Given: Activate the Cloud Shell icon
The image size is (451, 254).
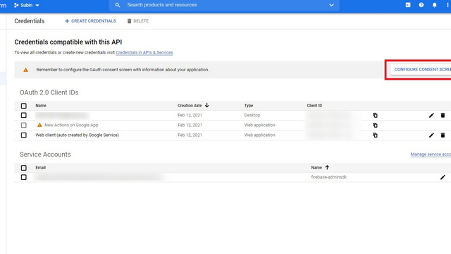Looking at the screenshot, I should coord(408,5).
